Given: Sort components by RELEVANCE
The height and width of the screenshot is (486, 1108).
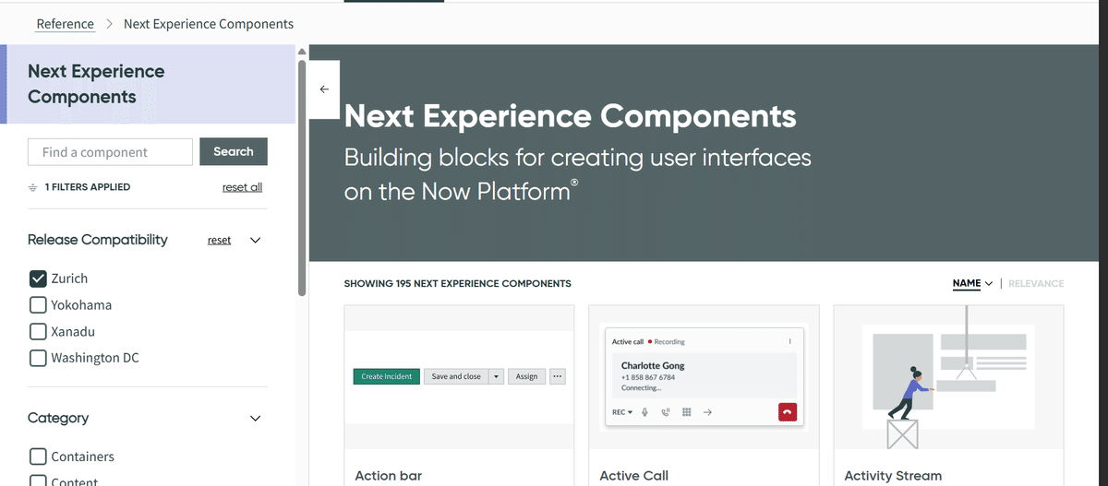Looking at the screenshot, I should [1036, 283].
